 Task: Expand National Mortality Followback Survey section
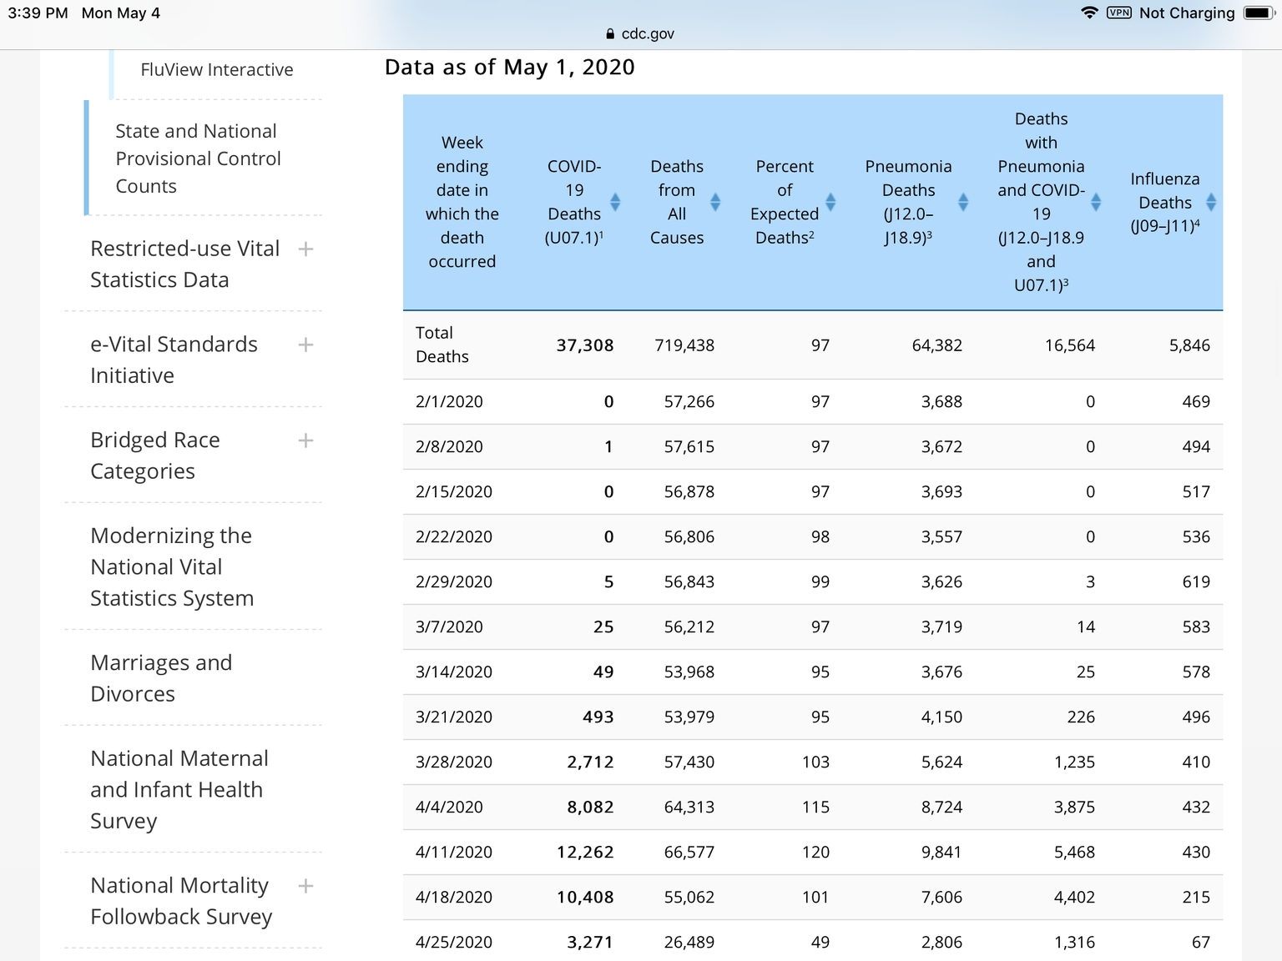(305, 886)
